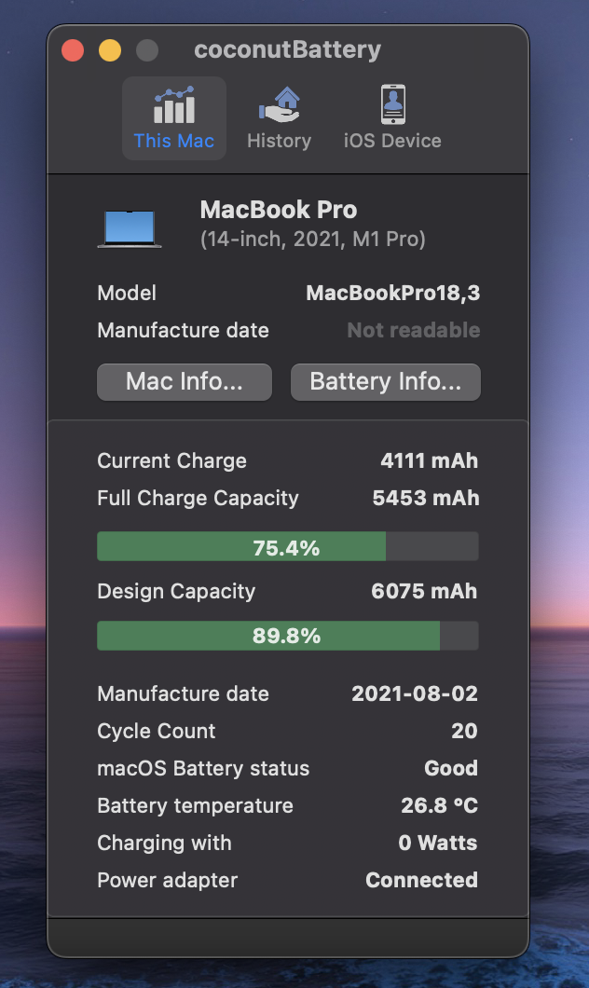The image size is (589, 988).
Task: Open the Mac Info... button
Action: [x=185, y=382]
